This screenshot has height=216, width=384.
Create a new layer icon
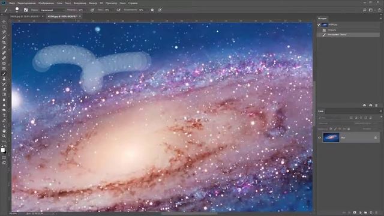(x=371, y=212)
